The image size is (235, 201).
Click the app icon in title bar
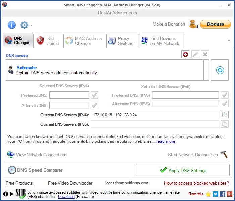click(5, 5)
